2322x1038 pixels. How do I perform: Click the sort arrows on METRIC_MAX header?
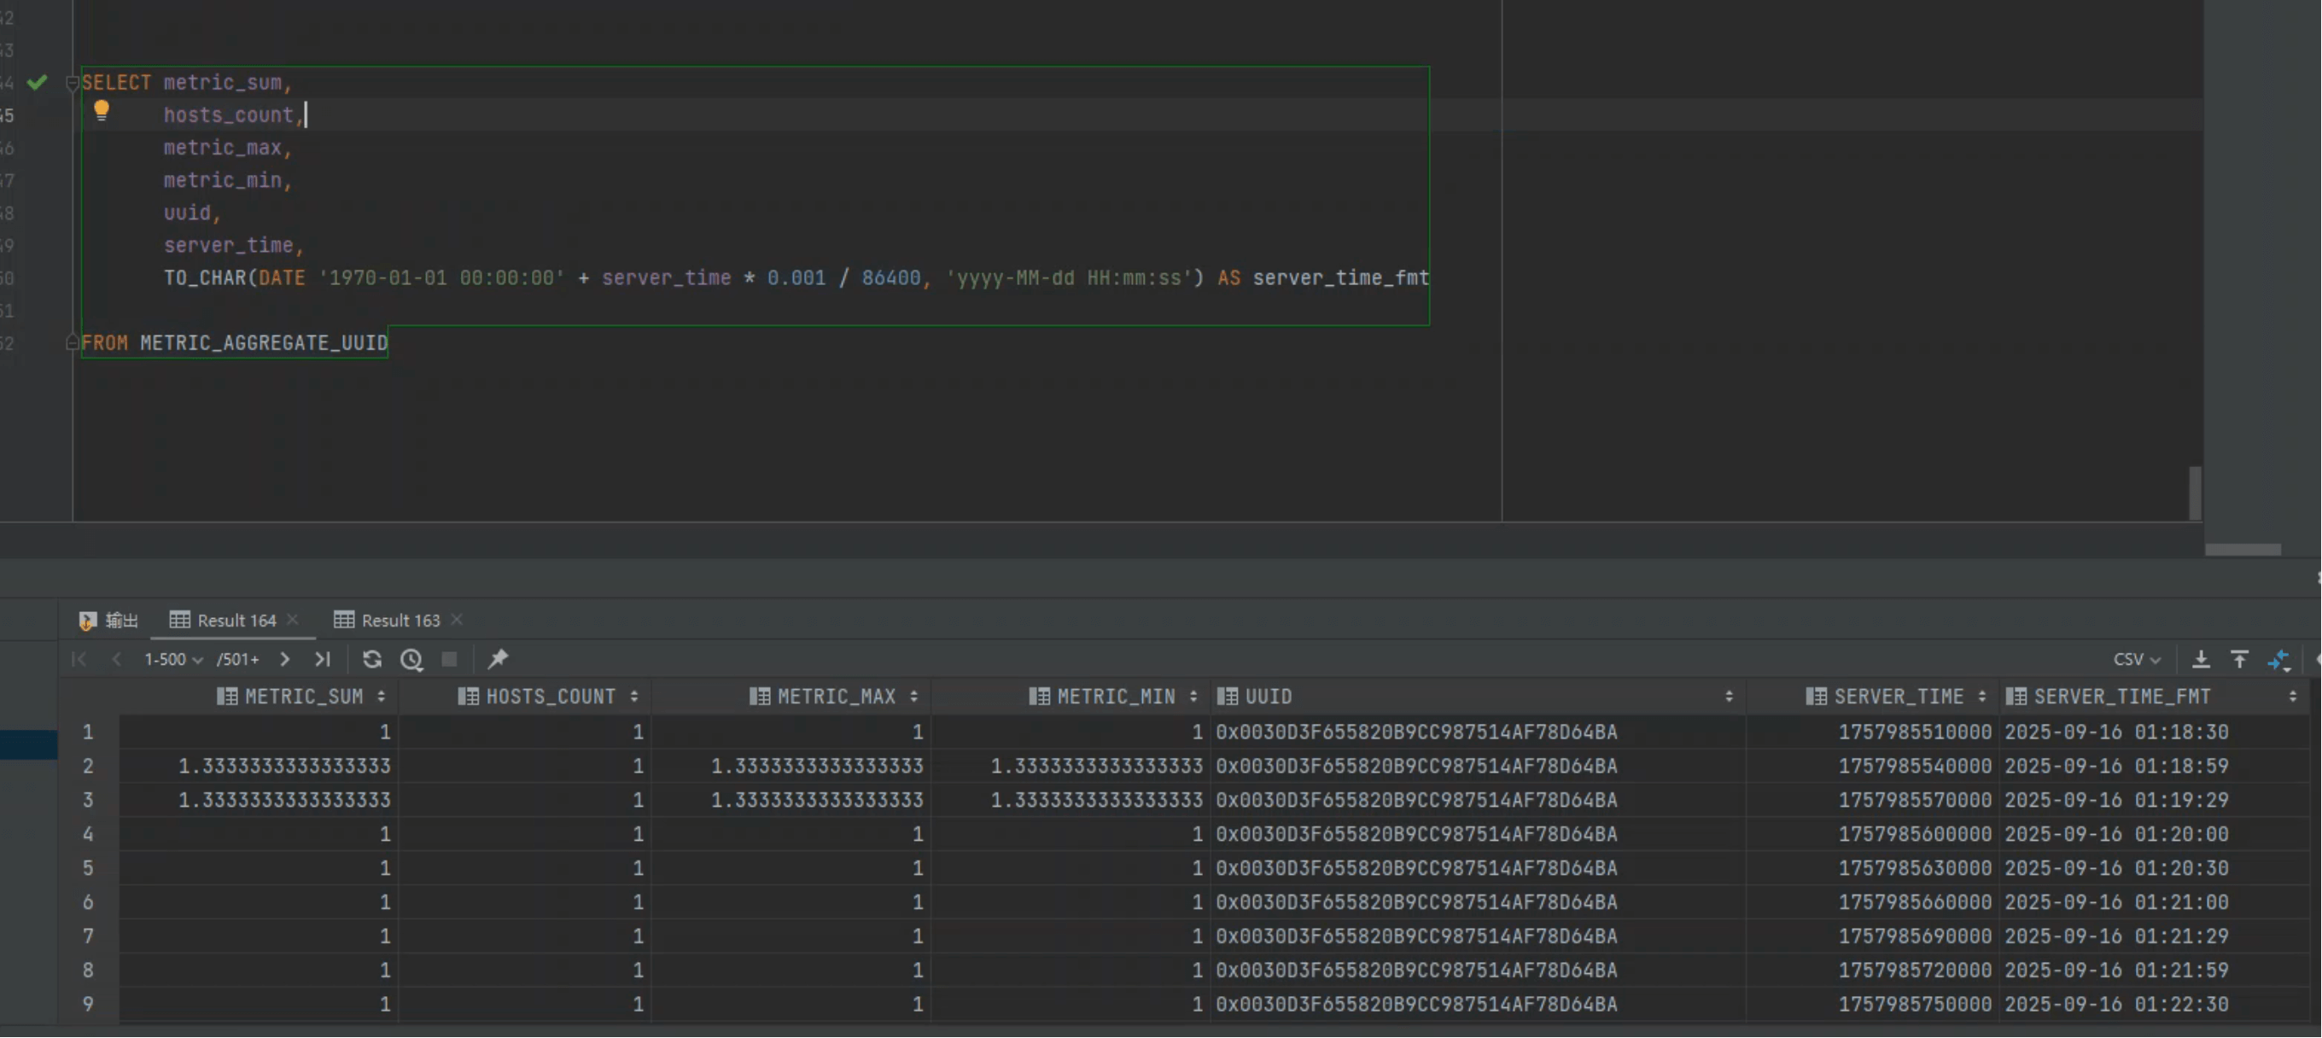[914, 697]
